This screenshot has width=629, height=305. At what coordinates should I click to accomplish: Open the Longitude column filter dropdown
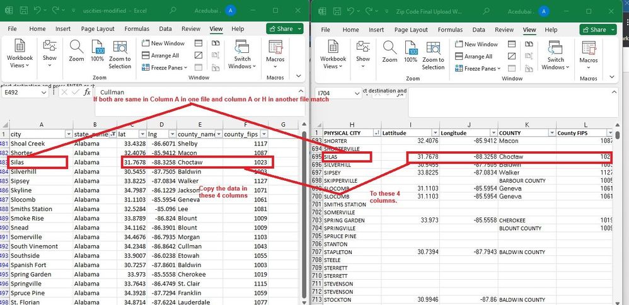click(493, 133)
